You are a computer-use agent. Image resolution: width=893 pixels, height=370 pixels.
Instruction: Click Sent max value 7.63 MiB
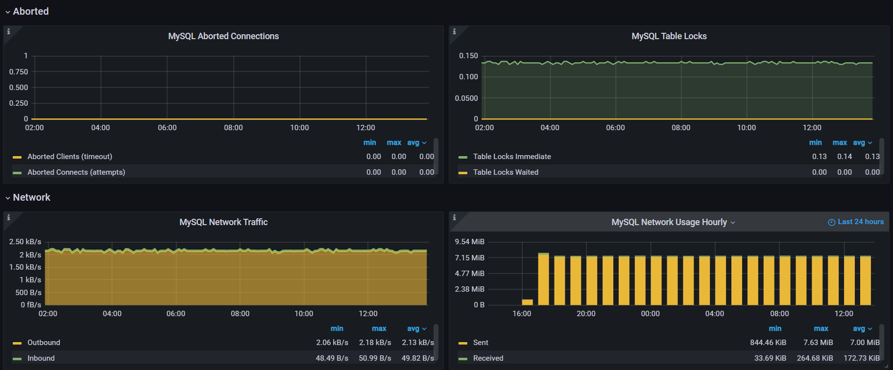pyautogui.click(x=818, y=343)
